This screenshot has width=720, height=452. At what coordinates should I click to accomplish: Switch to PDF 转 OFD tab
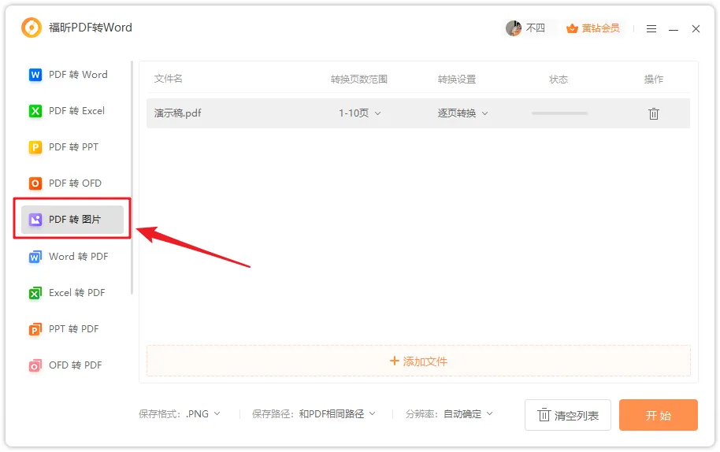point(72,183)
